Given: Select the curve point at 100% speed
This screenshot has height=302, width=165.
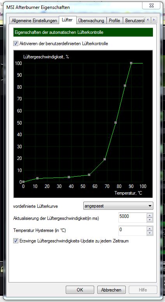Looking at the screenshot, I should [x=131, y=63].
